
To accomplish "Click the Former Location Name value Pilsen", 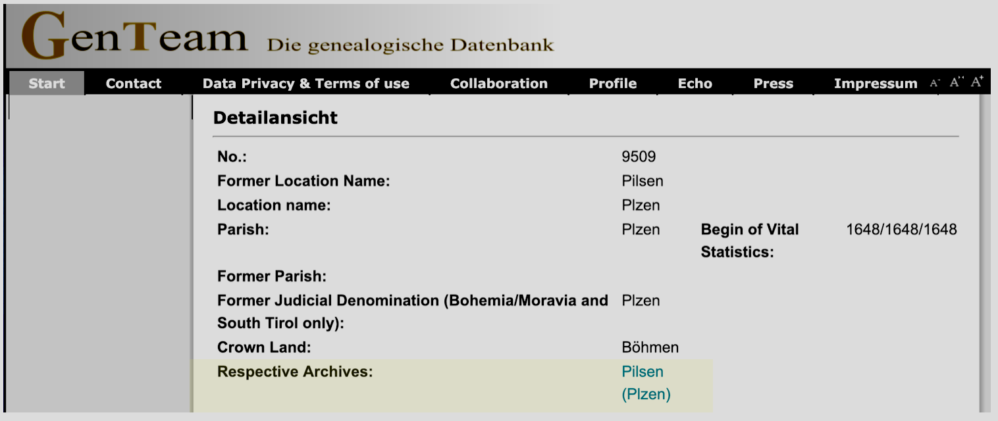I will tap(642, 181).
